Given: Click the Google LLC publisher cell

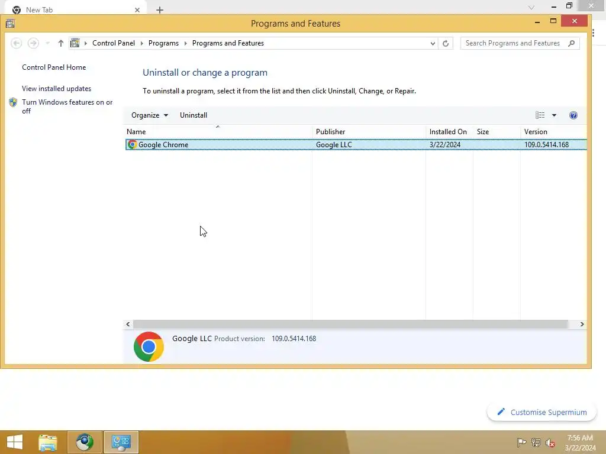Looking at the screenshot, I should click(x=334, y=145).
